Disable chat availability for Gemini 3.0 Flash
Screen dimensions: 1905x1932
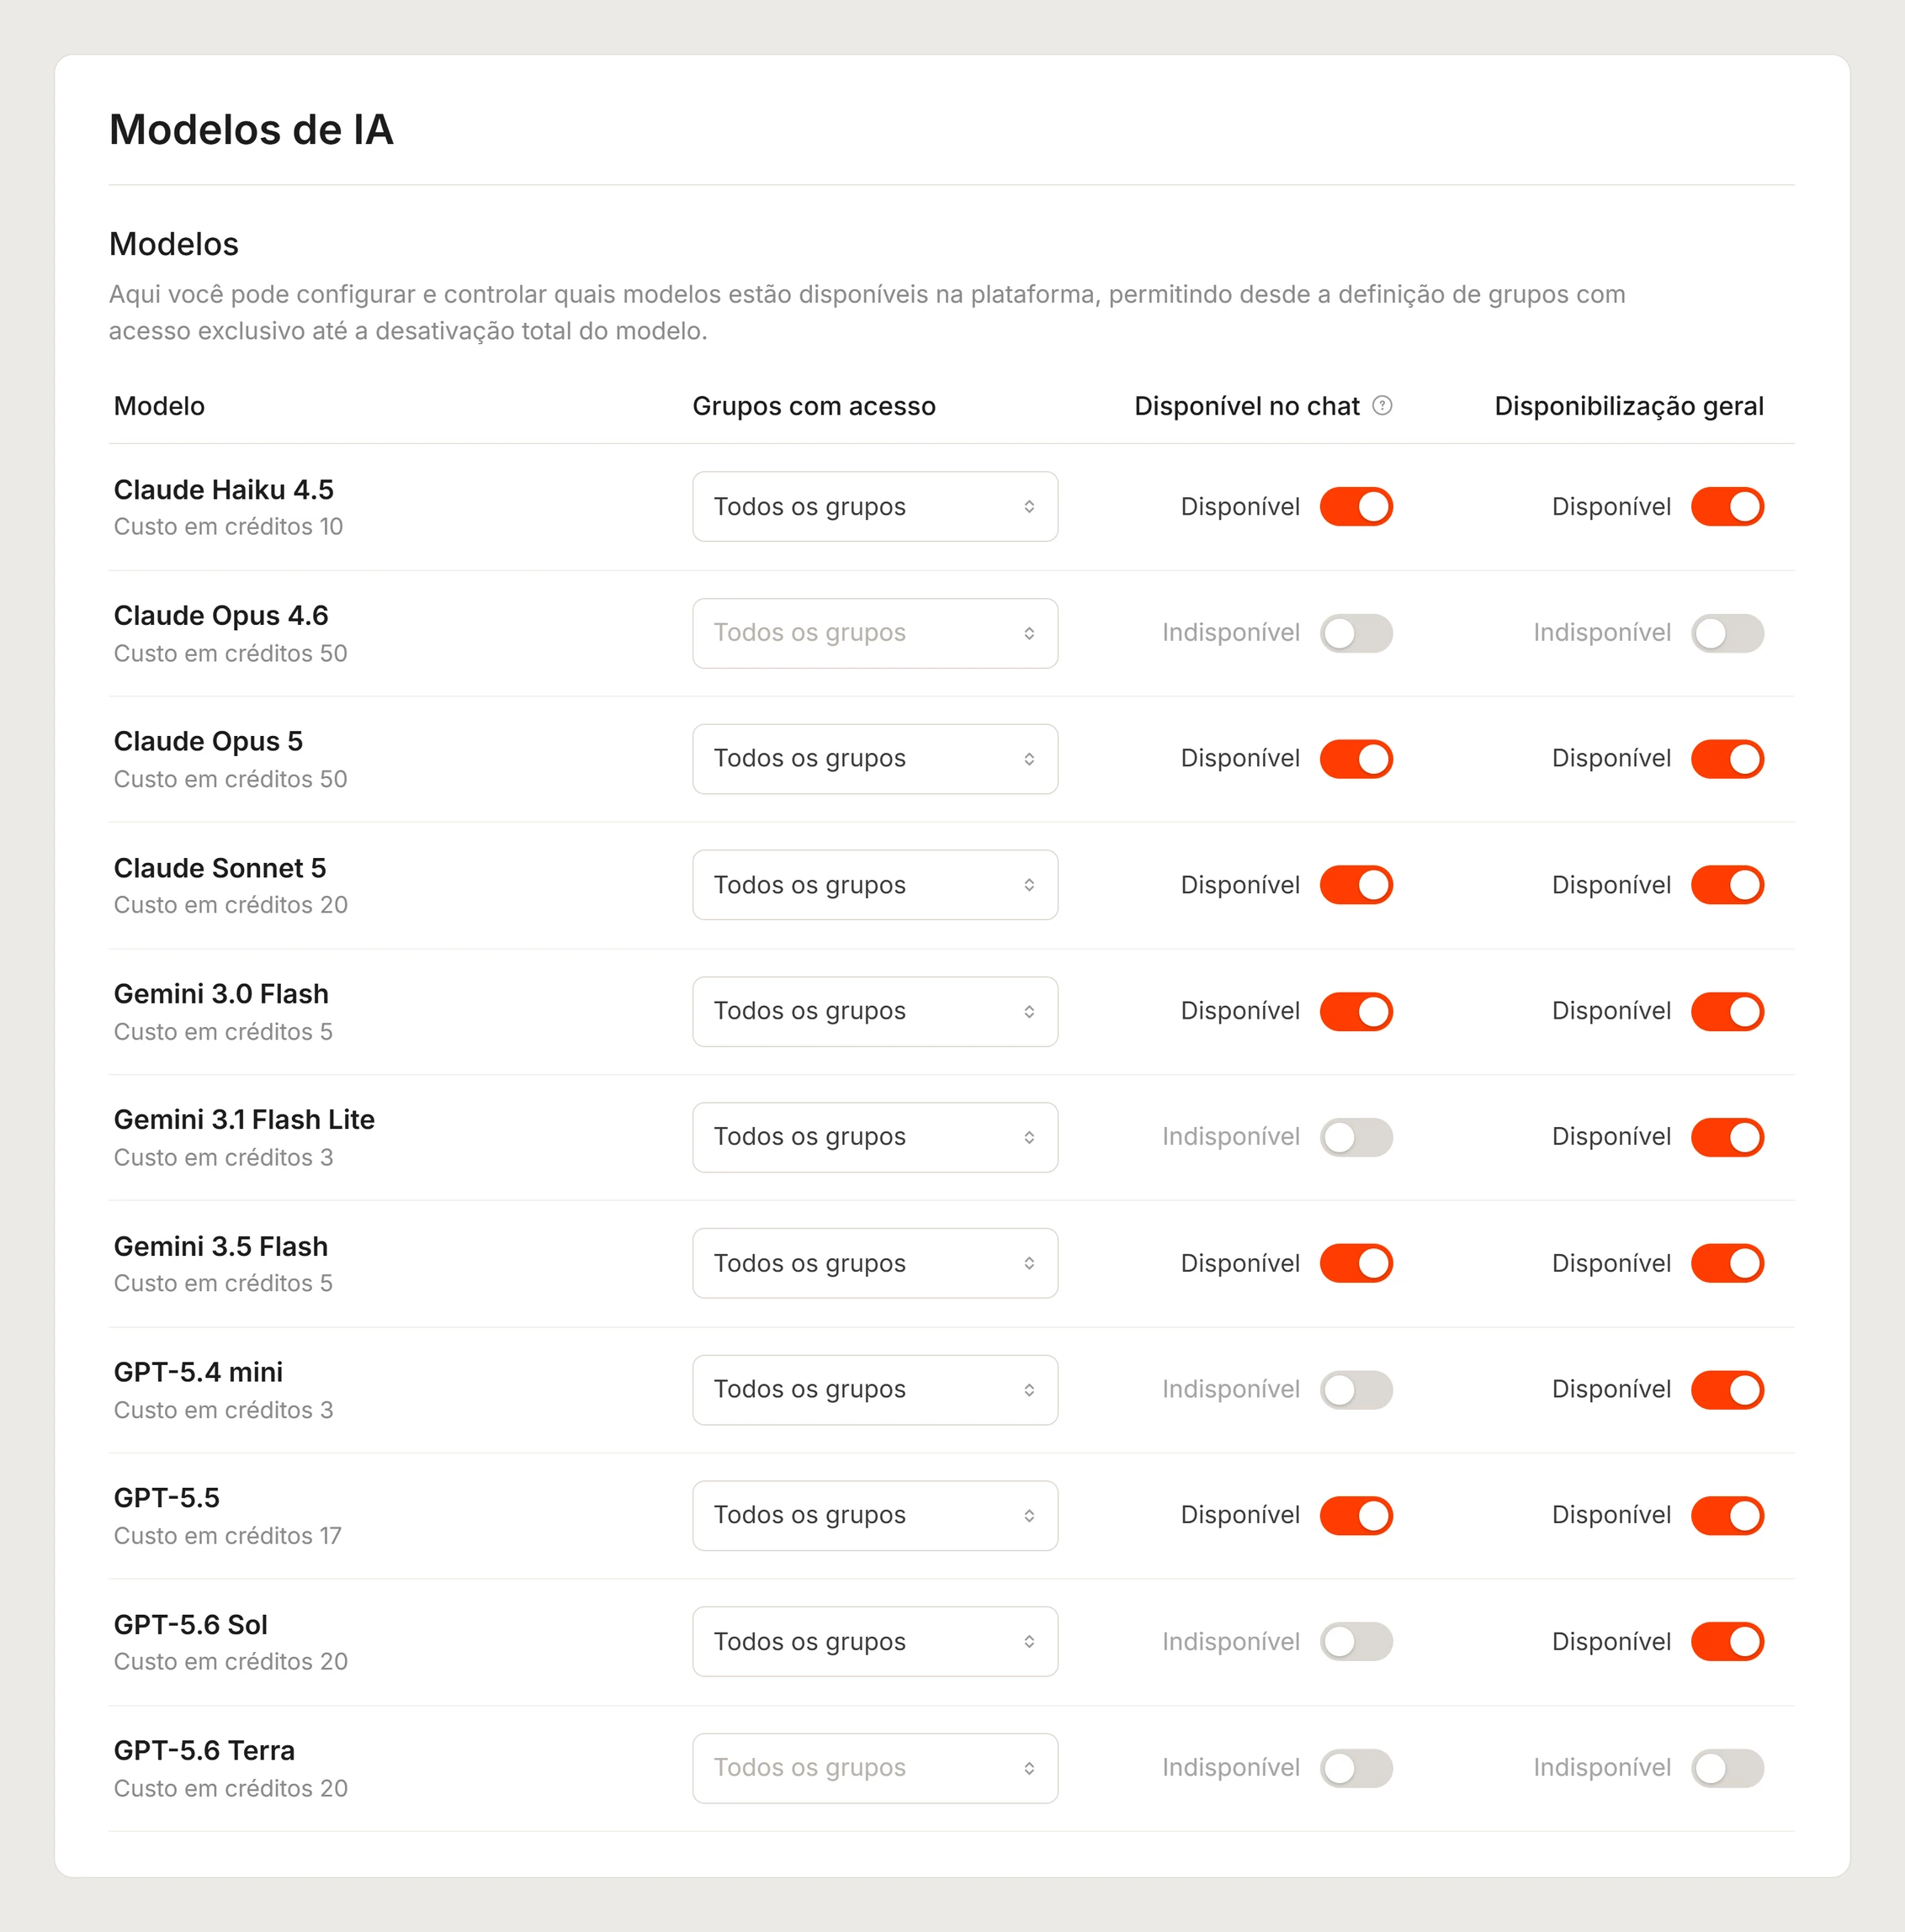click(x=1356, y=1011)
